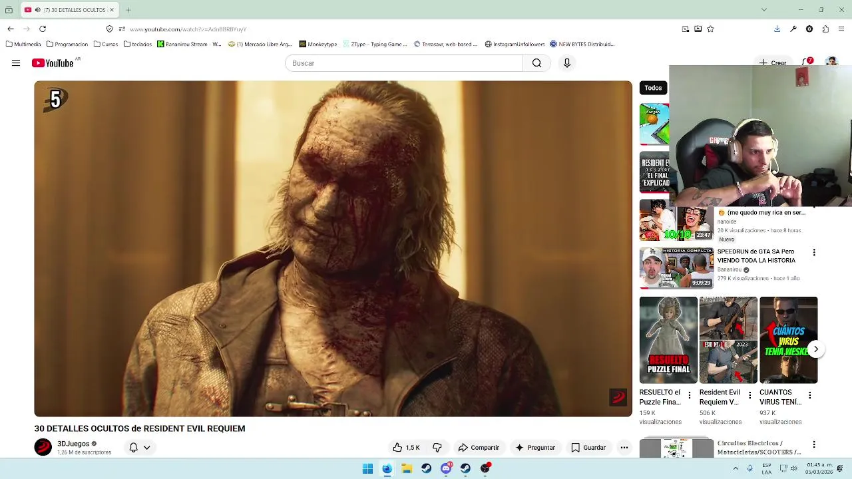852x479 pixels.
Task: Show the next shorts on the shelf
Action: click(816, 349)
